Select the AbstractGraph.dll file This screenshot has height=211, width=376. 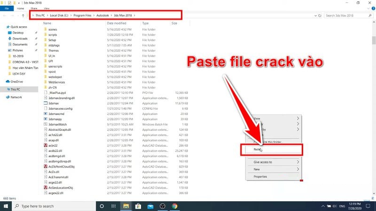point(60,129)
